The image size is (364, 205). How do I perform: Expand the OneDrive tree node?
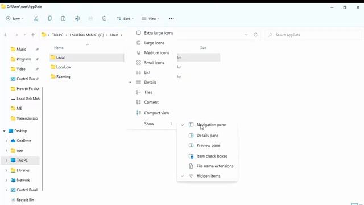pos(6,141)
